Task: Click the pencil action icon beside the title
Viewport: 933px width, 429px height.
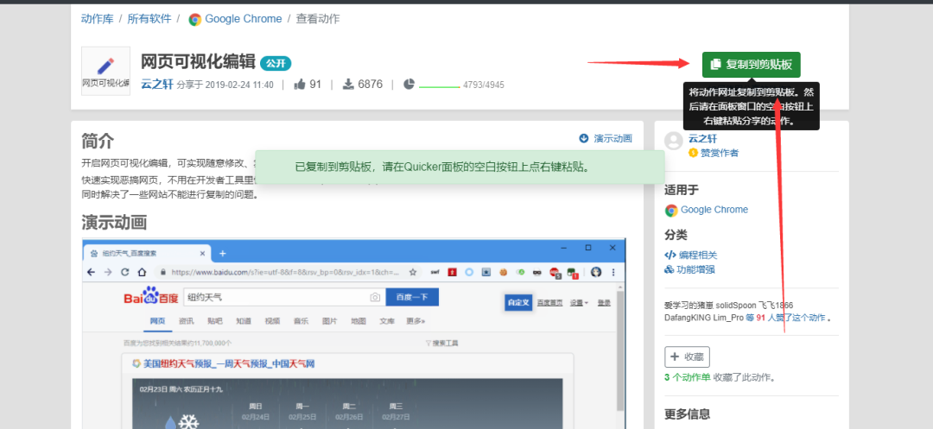Action: (105, 66)
